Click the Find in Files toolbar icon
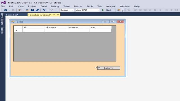Image resolution: width=180 pixels, height=101 pixels. pos(119,10)
